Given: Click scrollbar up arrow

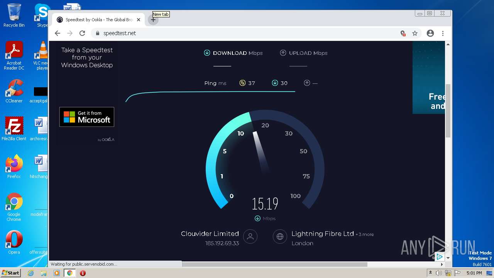Looking at the screenshot, I should pos(448,44).
